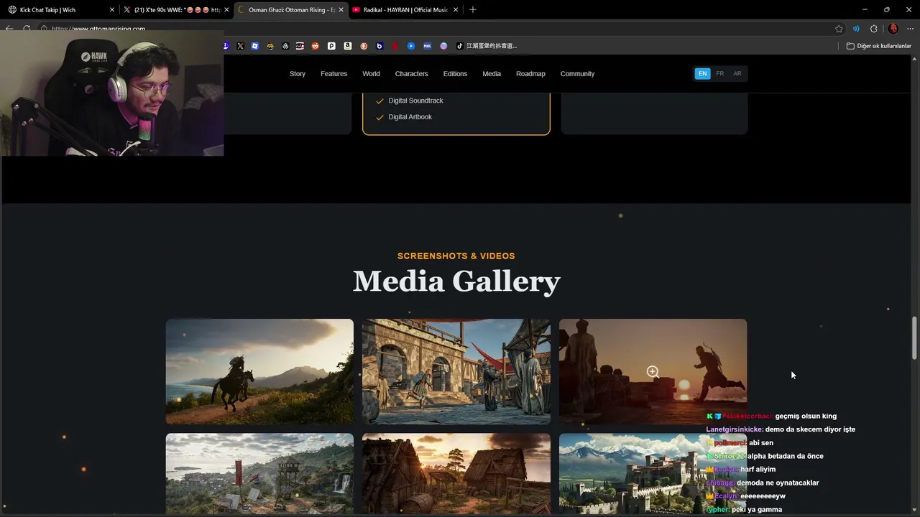Select the EN language option
The image size is (920, 517).
702,74
